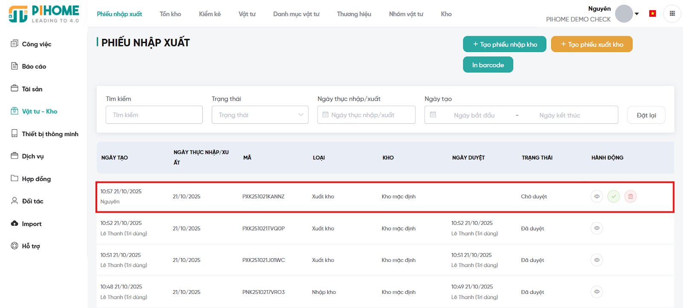Open the user account dropdown arrow
The height and width of the screenshot is (308, 683).
(637, 14)
